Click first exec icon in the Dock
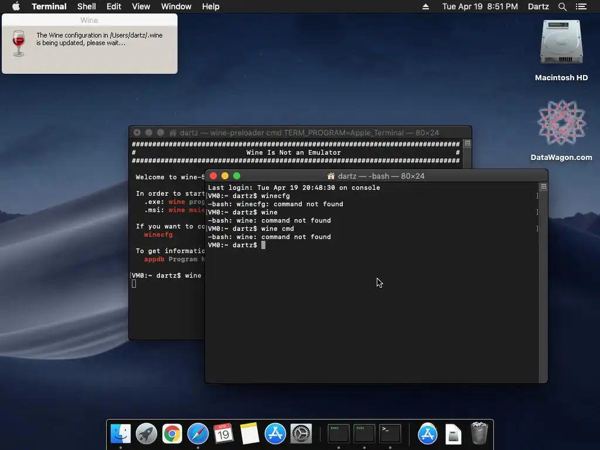This screenshot has width=600, height=450. [x=338, y=434]
